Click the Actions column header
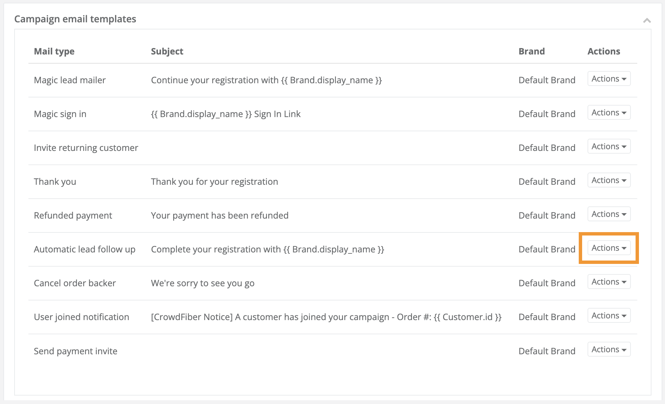 coord(603,51)
